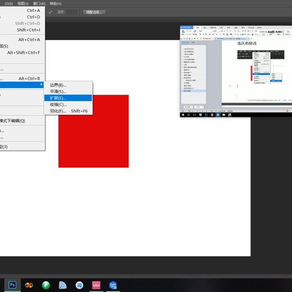This screenshot has width=292, height=292.
Task: Select 平滑(S)... from the submenu
Action: pos(68,92)
